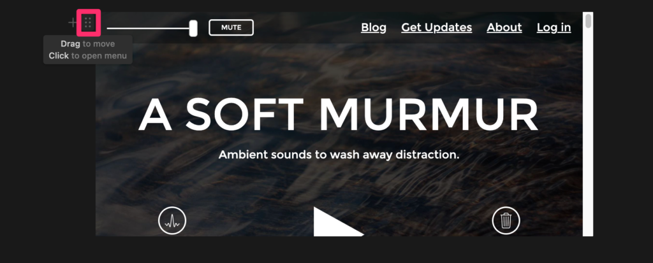Click the circular trash can icon
Viewport: 653px width, 263px height.
(x=506, y=220)
